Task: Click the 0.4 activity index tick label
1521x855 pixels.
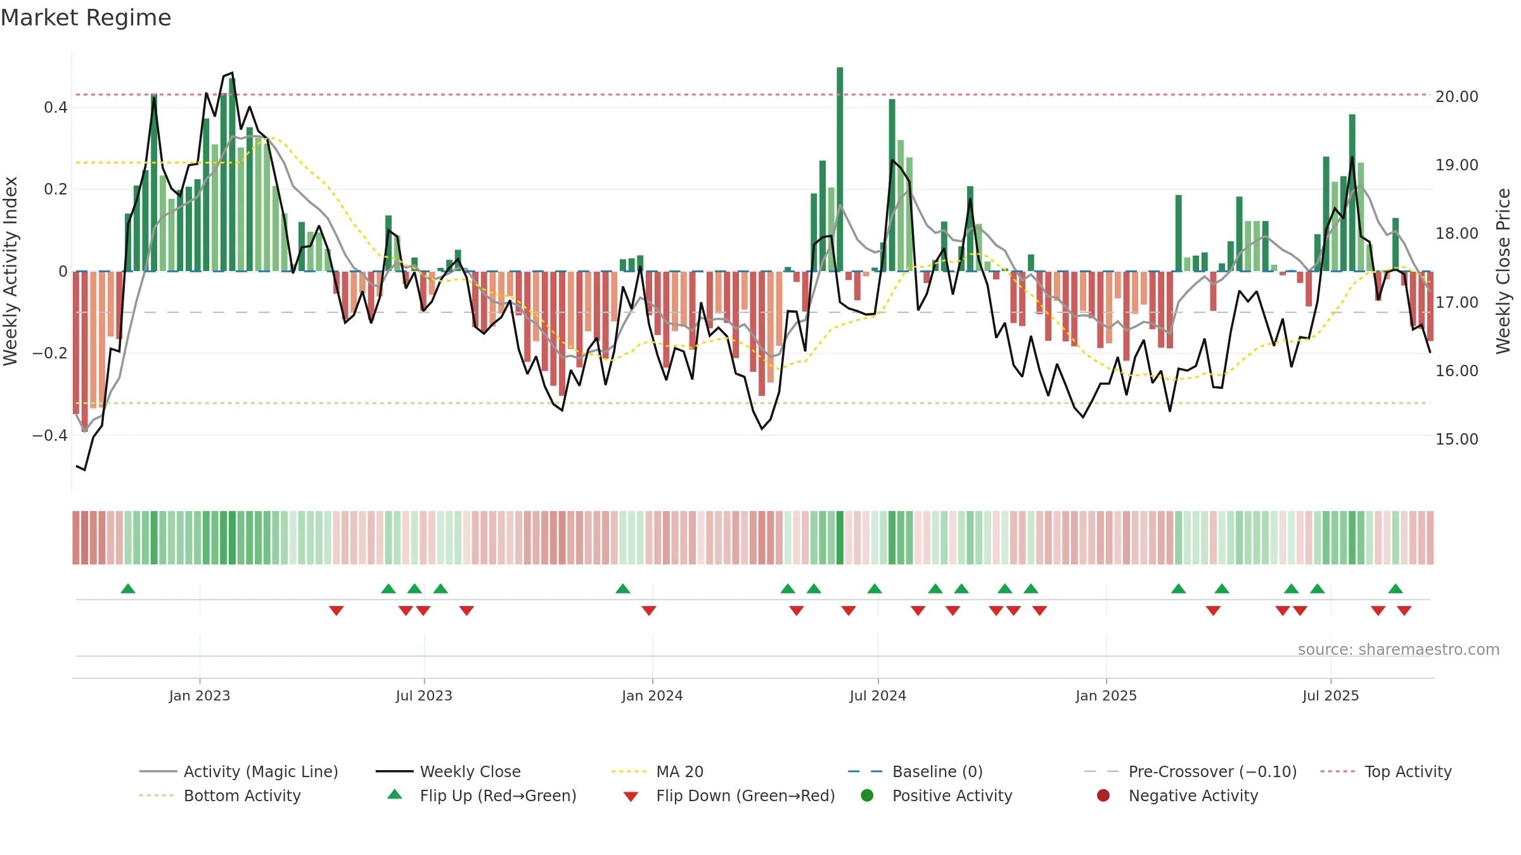Action: [x=55, y=107]
